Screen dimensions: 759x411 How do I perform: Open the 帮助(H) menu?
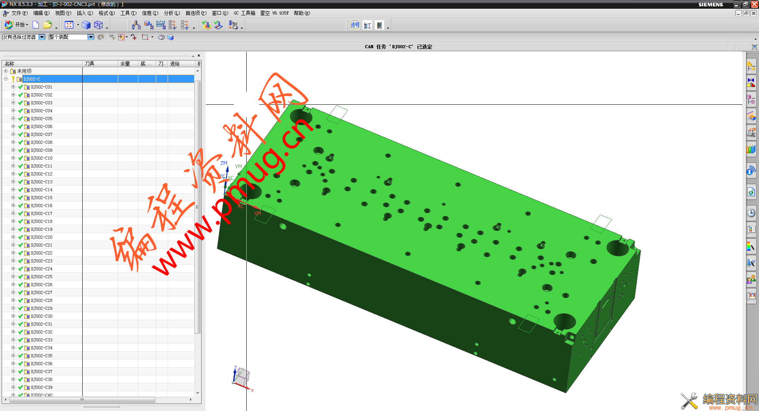pyautogui.click(x=302, y=13)
